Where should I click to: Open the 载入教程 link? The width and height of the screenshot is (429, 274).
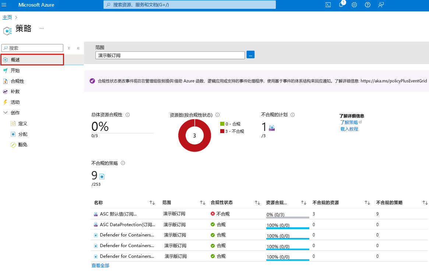point(349,129)
